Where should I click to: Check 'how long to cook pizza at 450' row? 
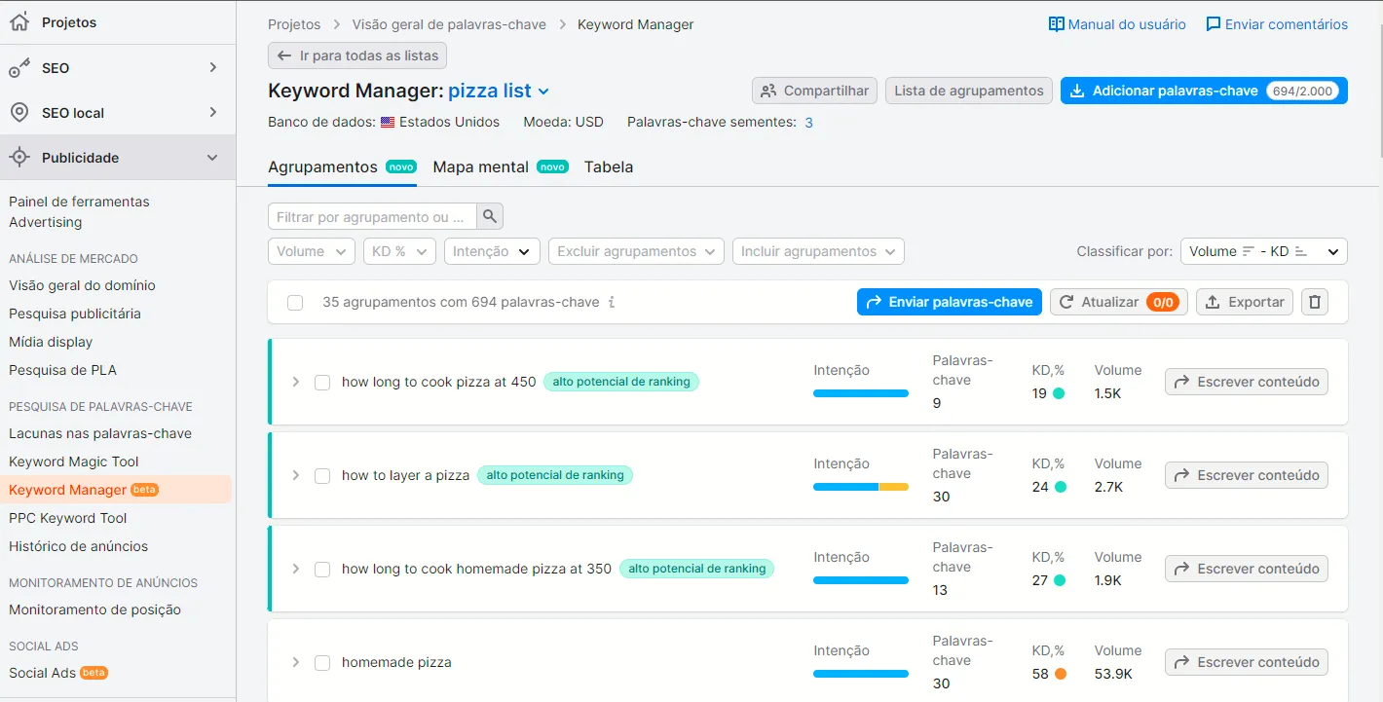(322, 383)
